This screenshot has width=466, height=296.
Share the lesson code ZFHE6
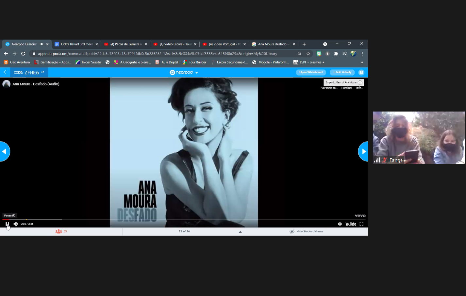42,72
